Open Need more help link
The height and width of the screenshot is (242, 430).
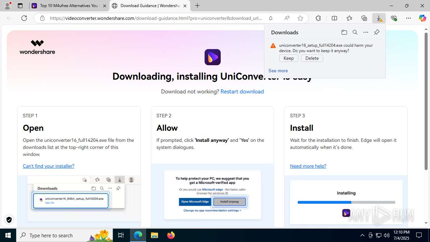click(308, 166)
